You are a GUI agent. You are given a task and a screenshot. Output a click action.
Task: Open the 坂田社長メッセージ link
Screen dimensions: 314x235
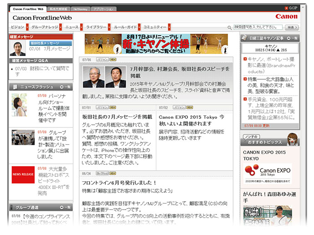(51, 43)
